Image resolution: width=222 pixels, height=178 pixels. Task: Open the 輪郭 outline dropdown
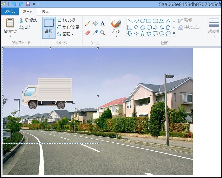tap(186, 20)
